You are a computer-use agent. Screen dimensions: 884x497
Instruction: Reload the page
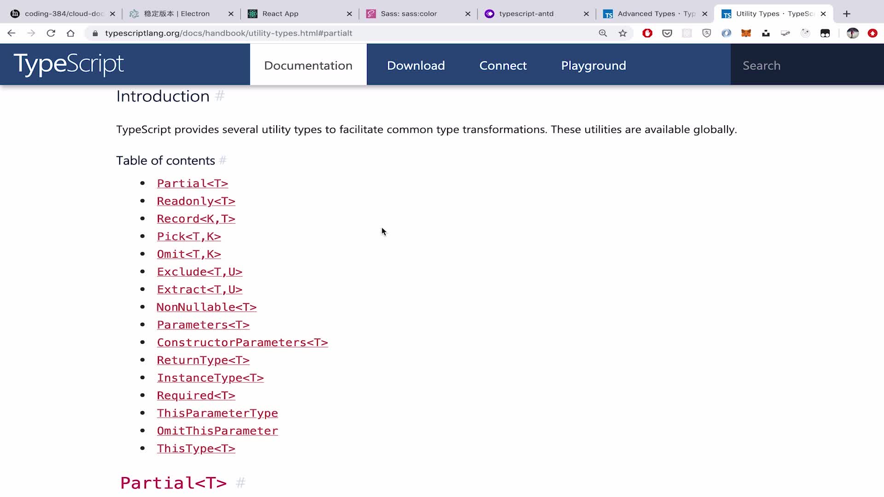tap(51, 33)
